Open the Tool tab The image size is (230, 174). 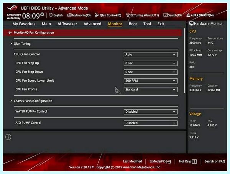tap(147, 24)
